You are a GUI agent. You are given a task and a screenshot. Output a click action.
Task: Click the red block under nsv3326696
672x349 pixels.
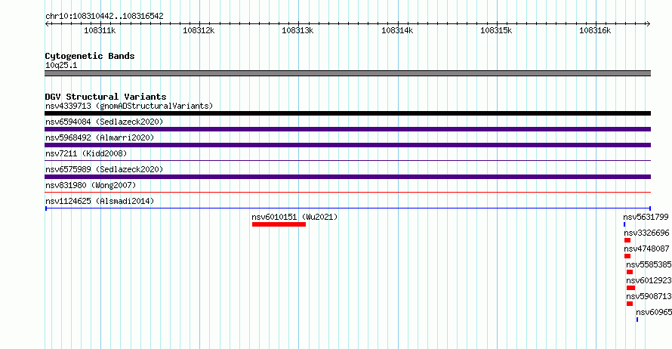(x=627, y=240)
